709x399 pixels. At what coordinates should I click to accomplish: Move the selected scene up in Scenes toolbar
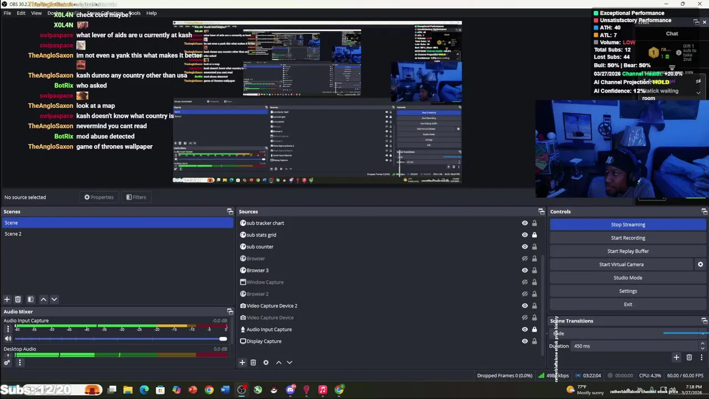tap(43, 299)
